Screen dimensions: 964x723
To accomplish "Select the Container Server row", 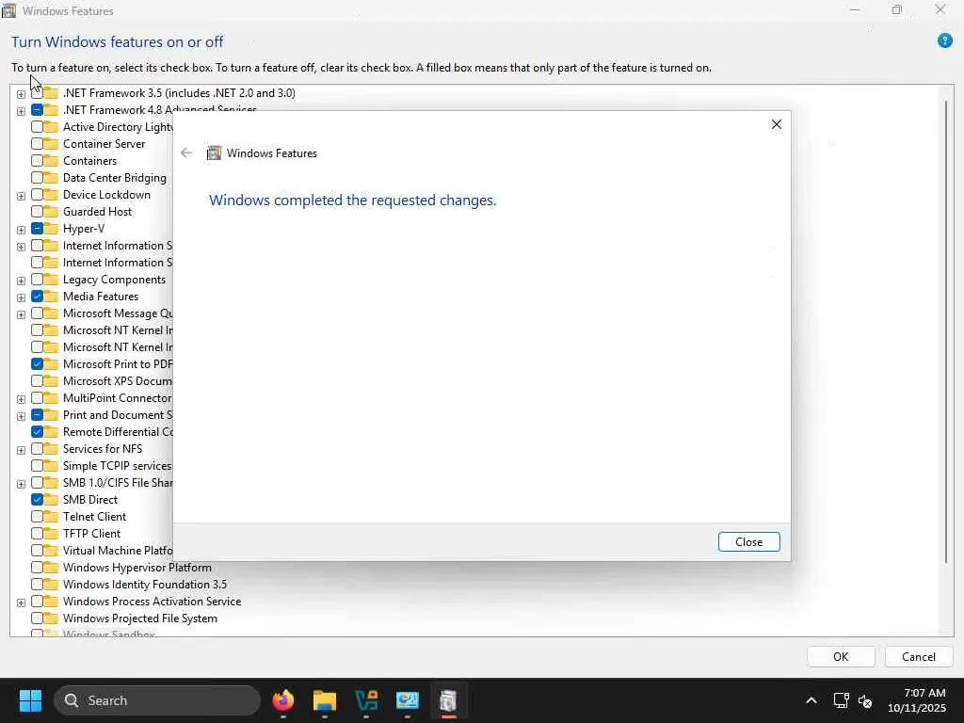I will pyautogui.click(x=104, y=144).
